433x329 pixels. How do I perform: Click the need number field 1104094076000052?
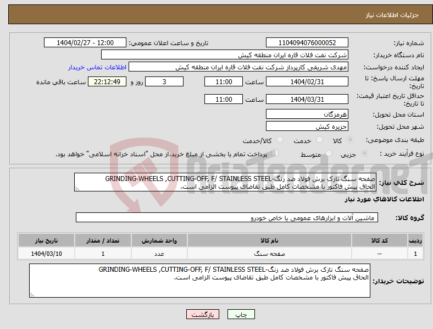pos(307,42)
